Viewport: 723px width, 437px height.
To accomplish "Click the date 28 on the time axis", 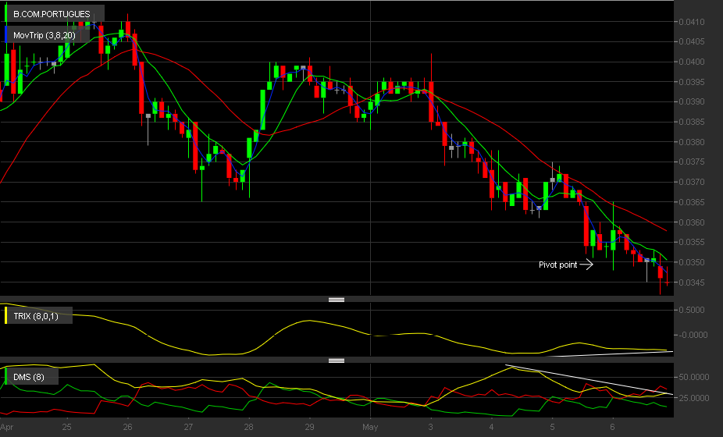I will click(248, 428).
